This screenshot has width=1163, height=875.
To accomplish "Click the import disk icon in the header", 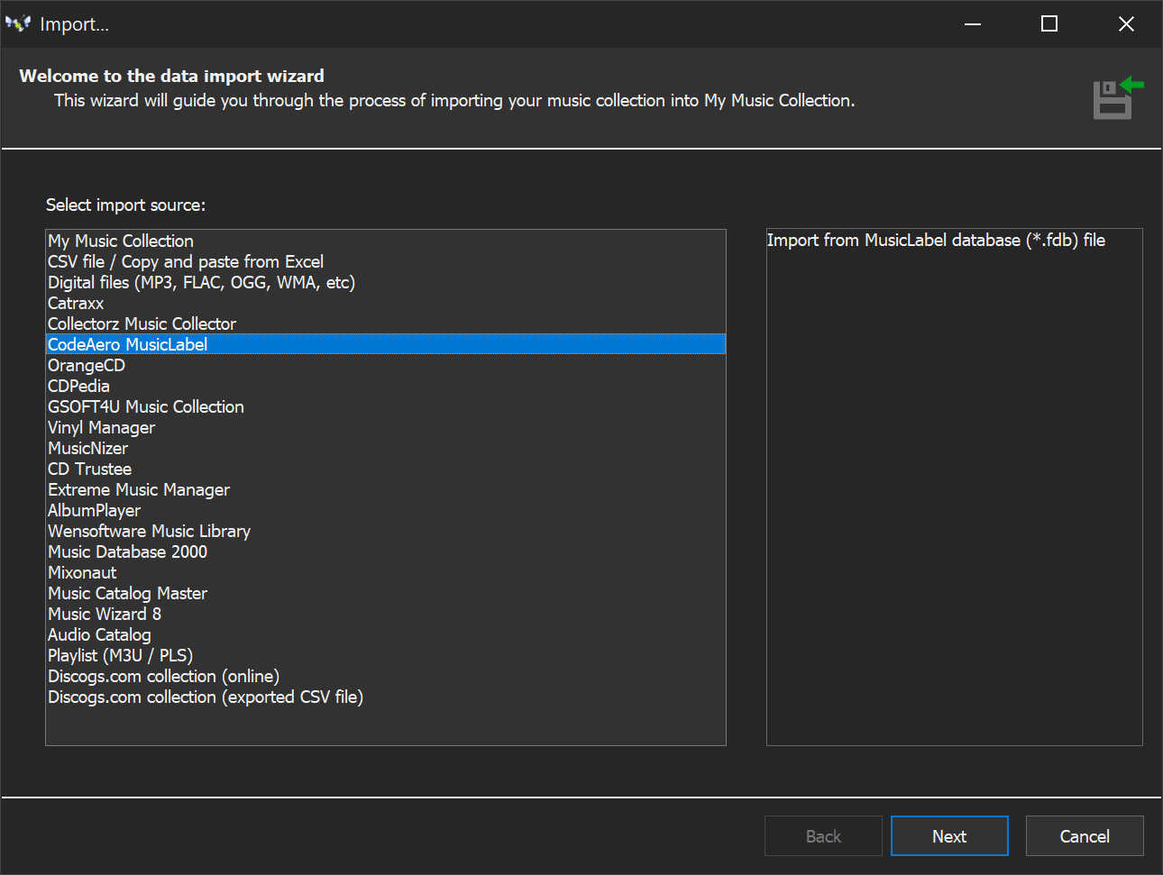I will [x=1118, y=98].
